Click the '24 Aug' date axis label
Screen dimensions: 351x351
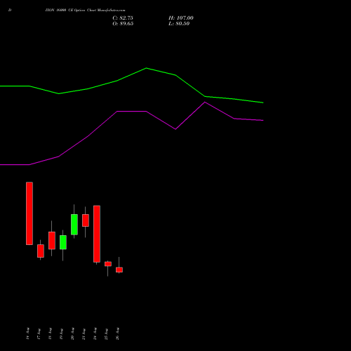pyautogui.click(x=95, y=333)
